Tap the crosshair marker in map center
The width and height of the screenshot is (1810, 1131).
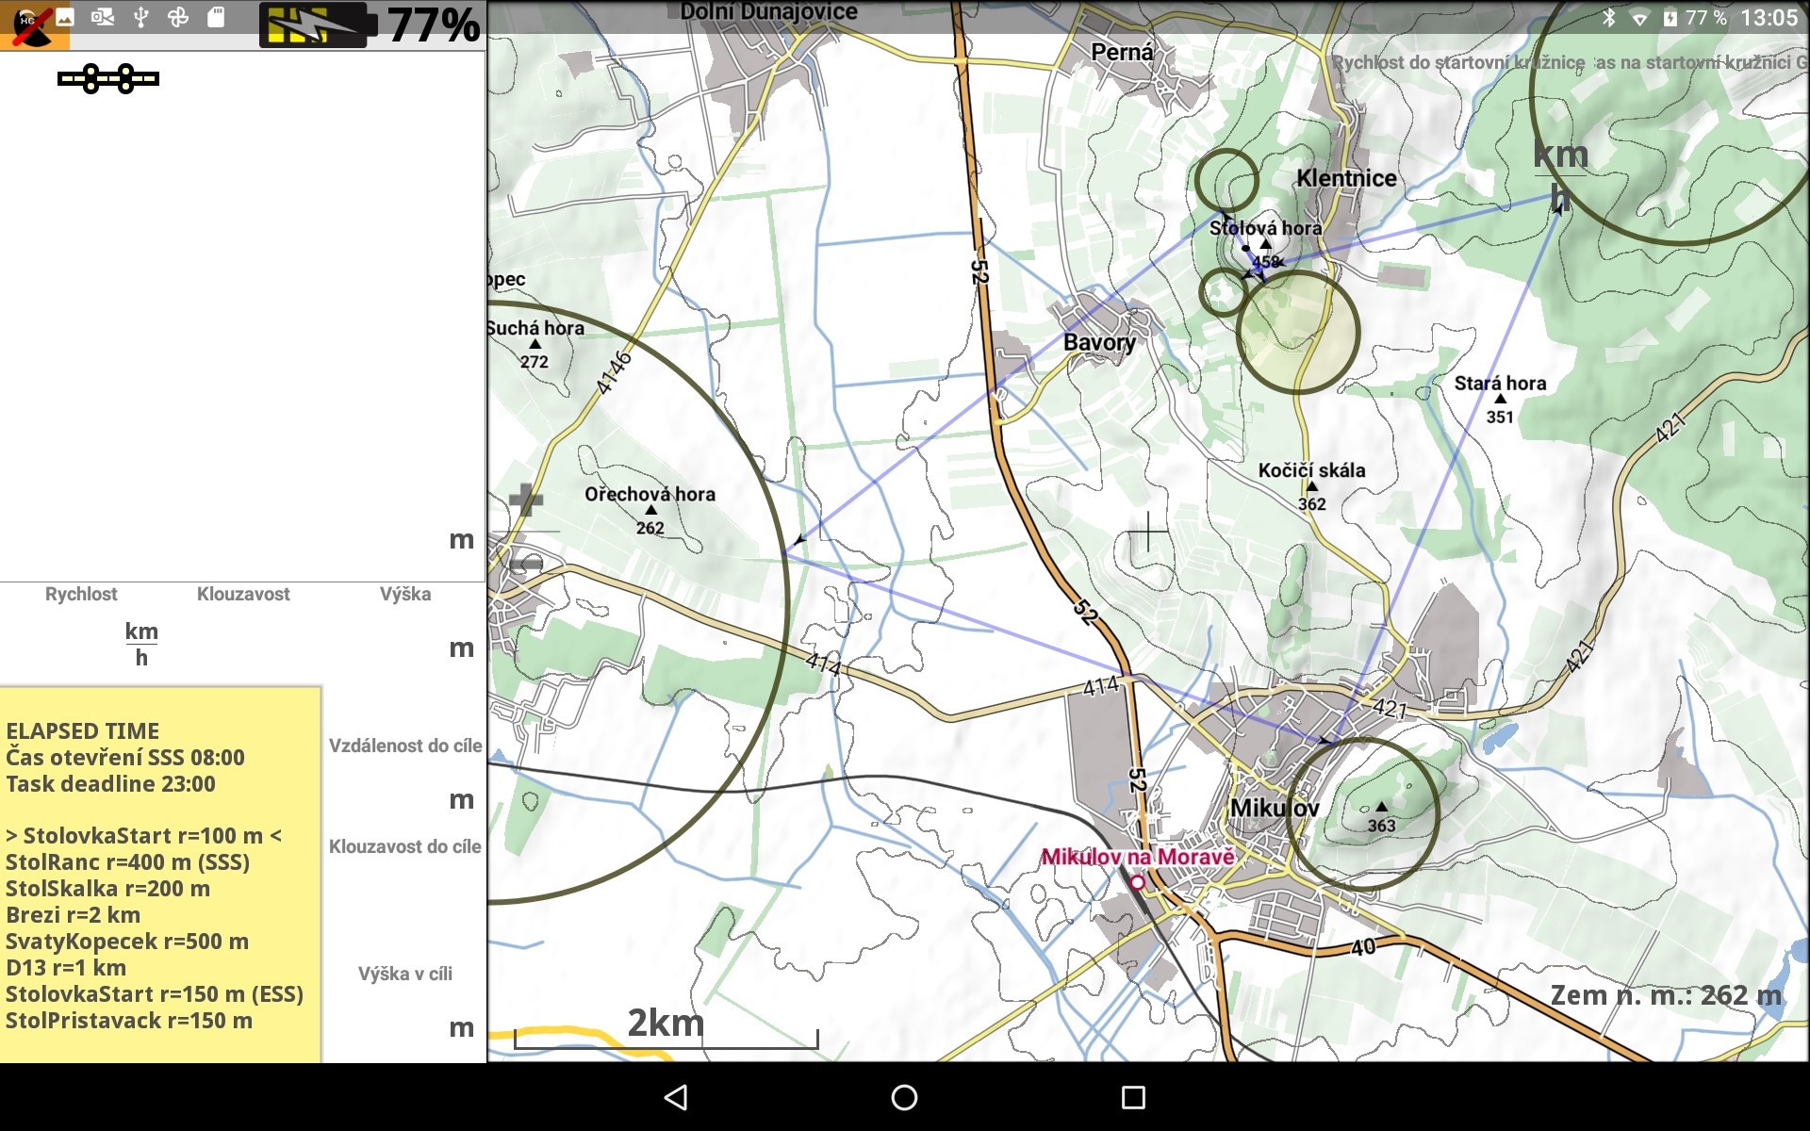(x=1148, y=533)
